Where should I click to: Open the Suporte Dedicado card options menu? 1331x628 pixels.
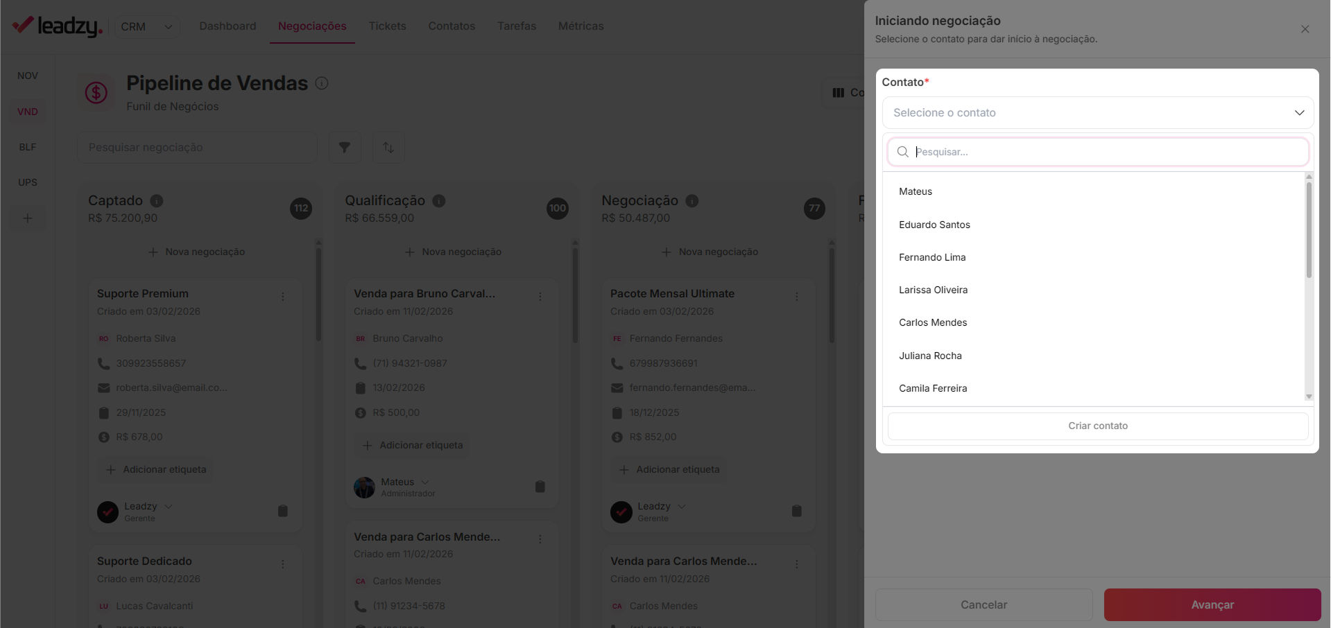[283, 564]
